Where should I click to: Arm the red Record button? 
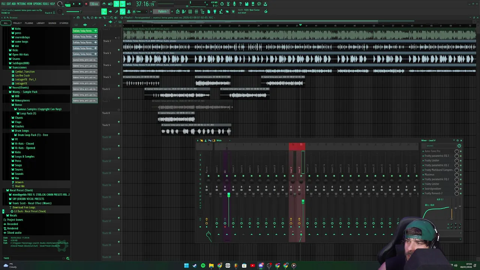click(86, 4)
